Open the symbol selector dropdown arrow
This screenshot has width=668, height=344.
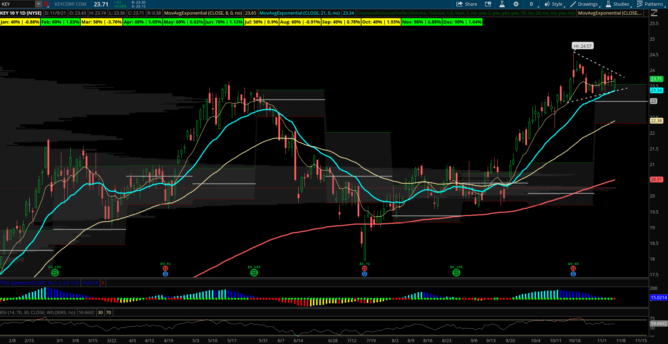tap(39, 4)
